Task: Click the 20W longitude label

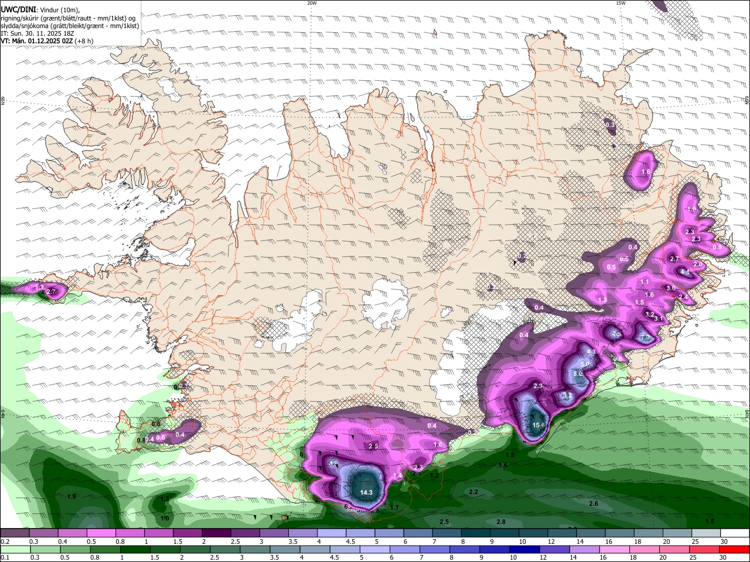Action: [312, 3]
